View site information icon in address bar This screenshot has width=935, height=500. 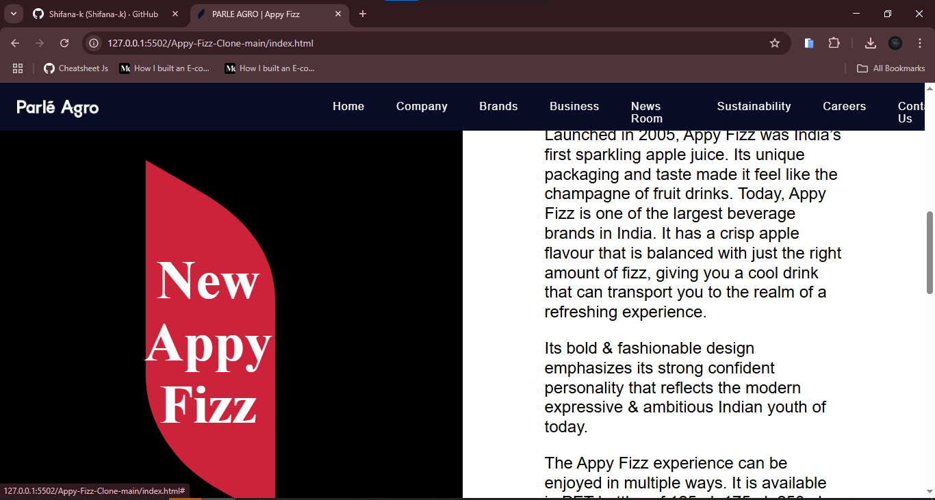(94, 43)
